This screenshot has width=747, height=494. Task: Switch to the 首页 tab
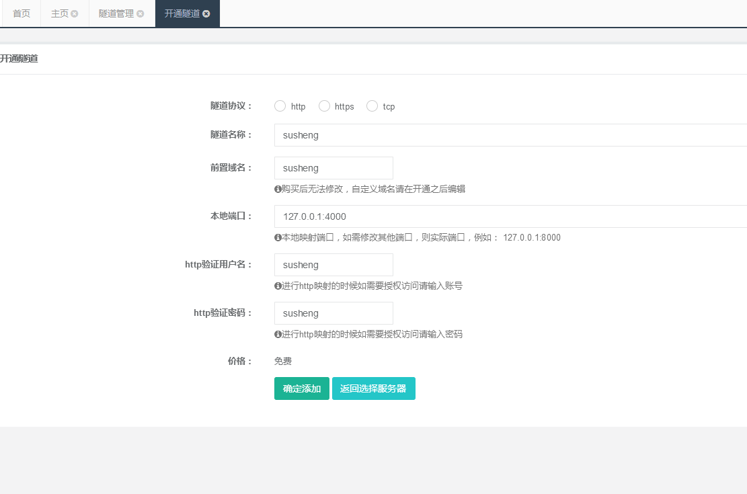[x=22, y=14]
